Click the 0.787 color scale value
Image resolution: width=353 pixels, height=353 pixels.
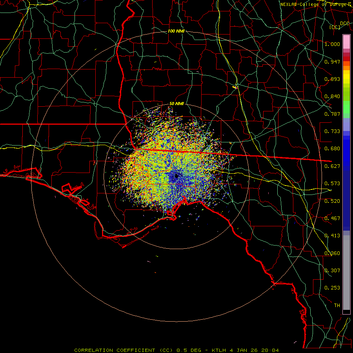332,114
